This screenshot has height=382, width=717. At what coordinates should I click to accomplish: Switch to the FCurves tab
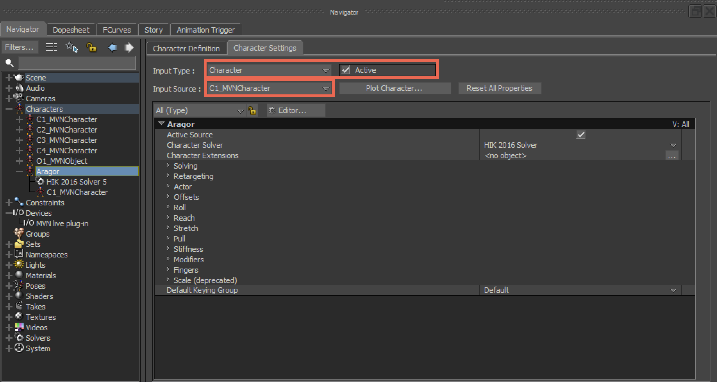coord(117,30)
